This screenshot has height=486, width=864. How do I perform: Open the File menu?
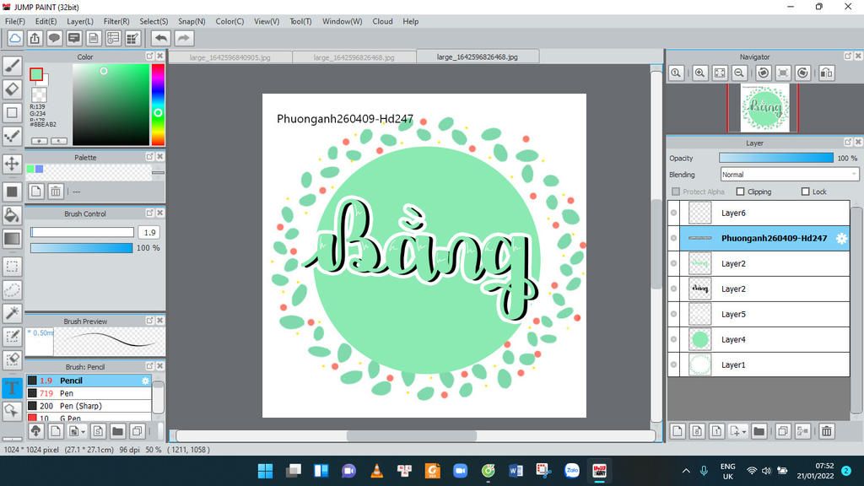click(15, 21)
